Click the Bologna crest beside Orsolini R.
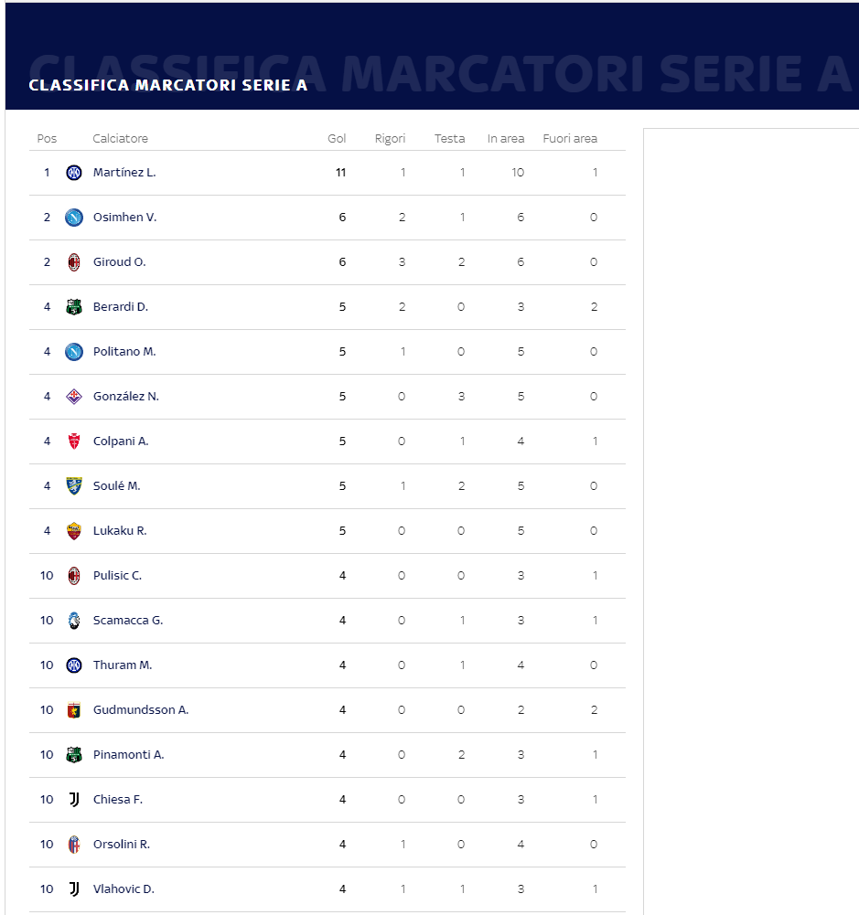Viewport: 859px width, 915px height. coord(74,845)
